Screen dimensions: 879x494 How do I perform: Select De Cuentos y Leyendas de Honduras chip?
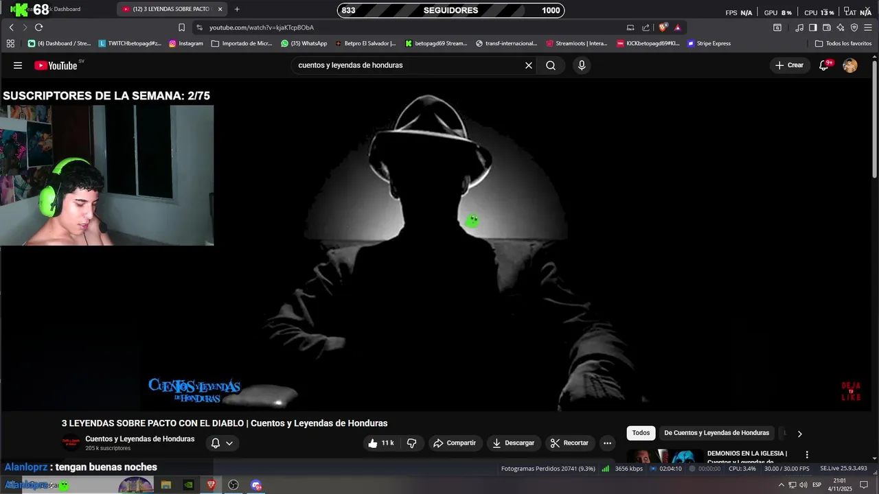tap(716, 433)
